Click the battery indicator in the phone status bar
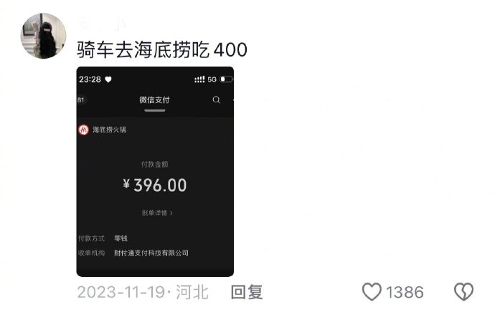495x312 pixels. pos(226,79)
